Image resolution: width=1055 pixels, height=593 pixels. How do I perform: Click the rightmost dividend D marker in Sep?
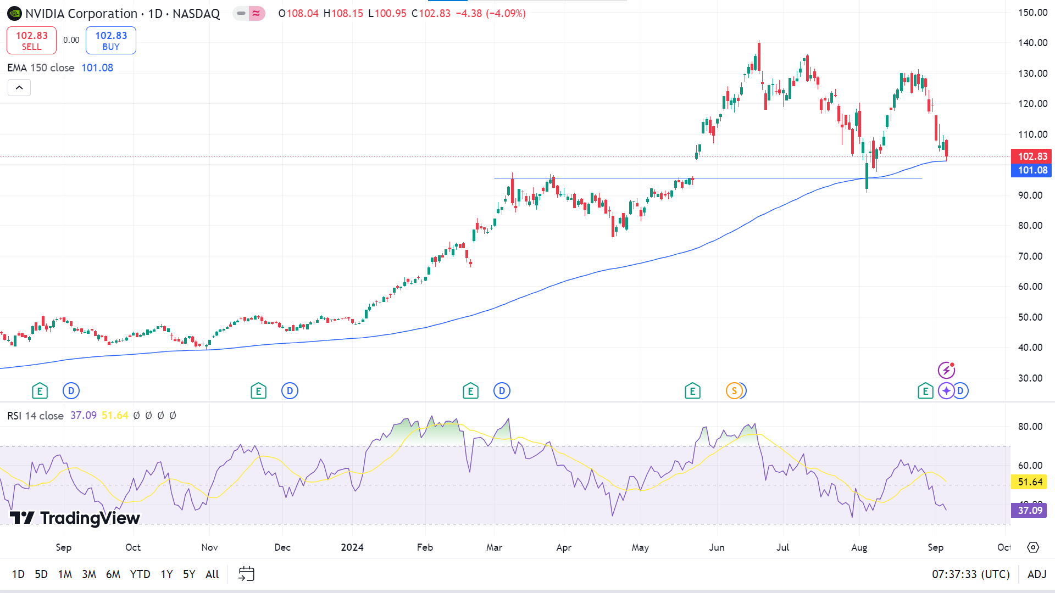pos(961,391)
